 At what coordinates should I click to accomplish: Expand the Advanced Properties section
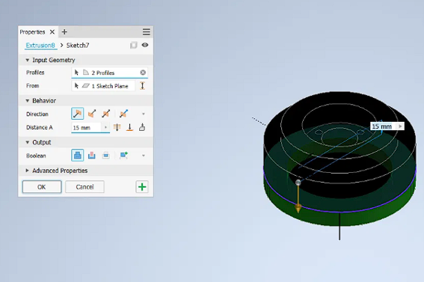[x=28, y=171]
